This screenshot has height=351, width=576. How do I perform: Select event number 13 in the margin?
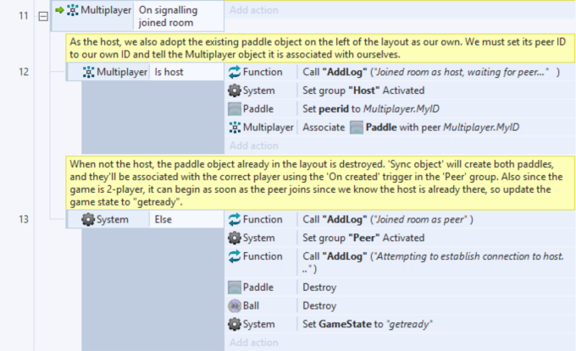click(24, 219)
